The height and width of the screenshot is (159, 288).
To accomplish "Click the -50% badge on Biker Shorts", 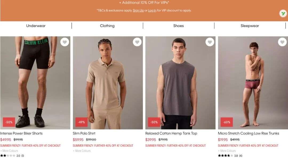I will 9,122.
